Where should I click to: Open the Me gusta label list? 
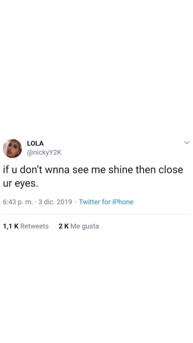tap(85, 226)
